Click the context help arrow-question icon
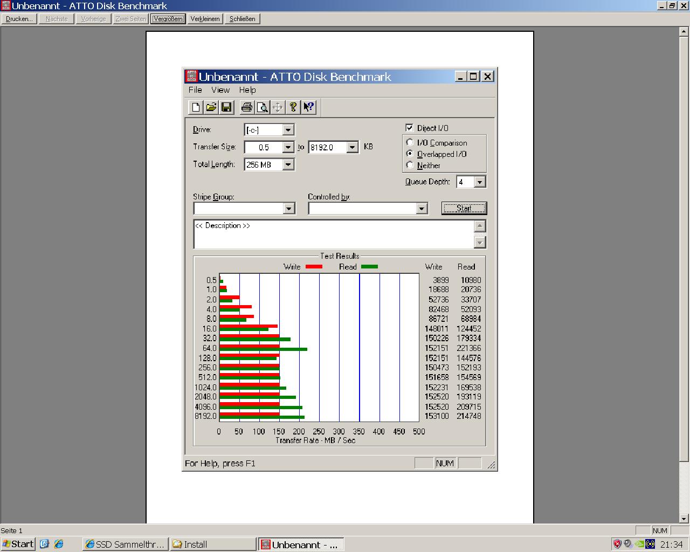690x552 pixels. [308, 107]
